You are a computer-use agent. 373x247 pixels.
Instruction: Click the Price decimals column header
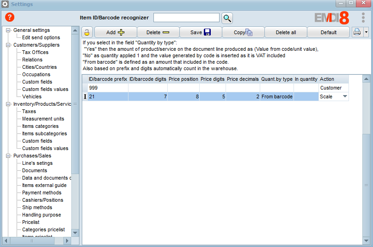[243, 79]
